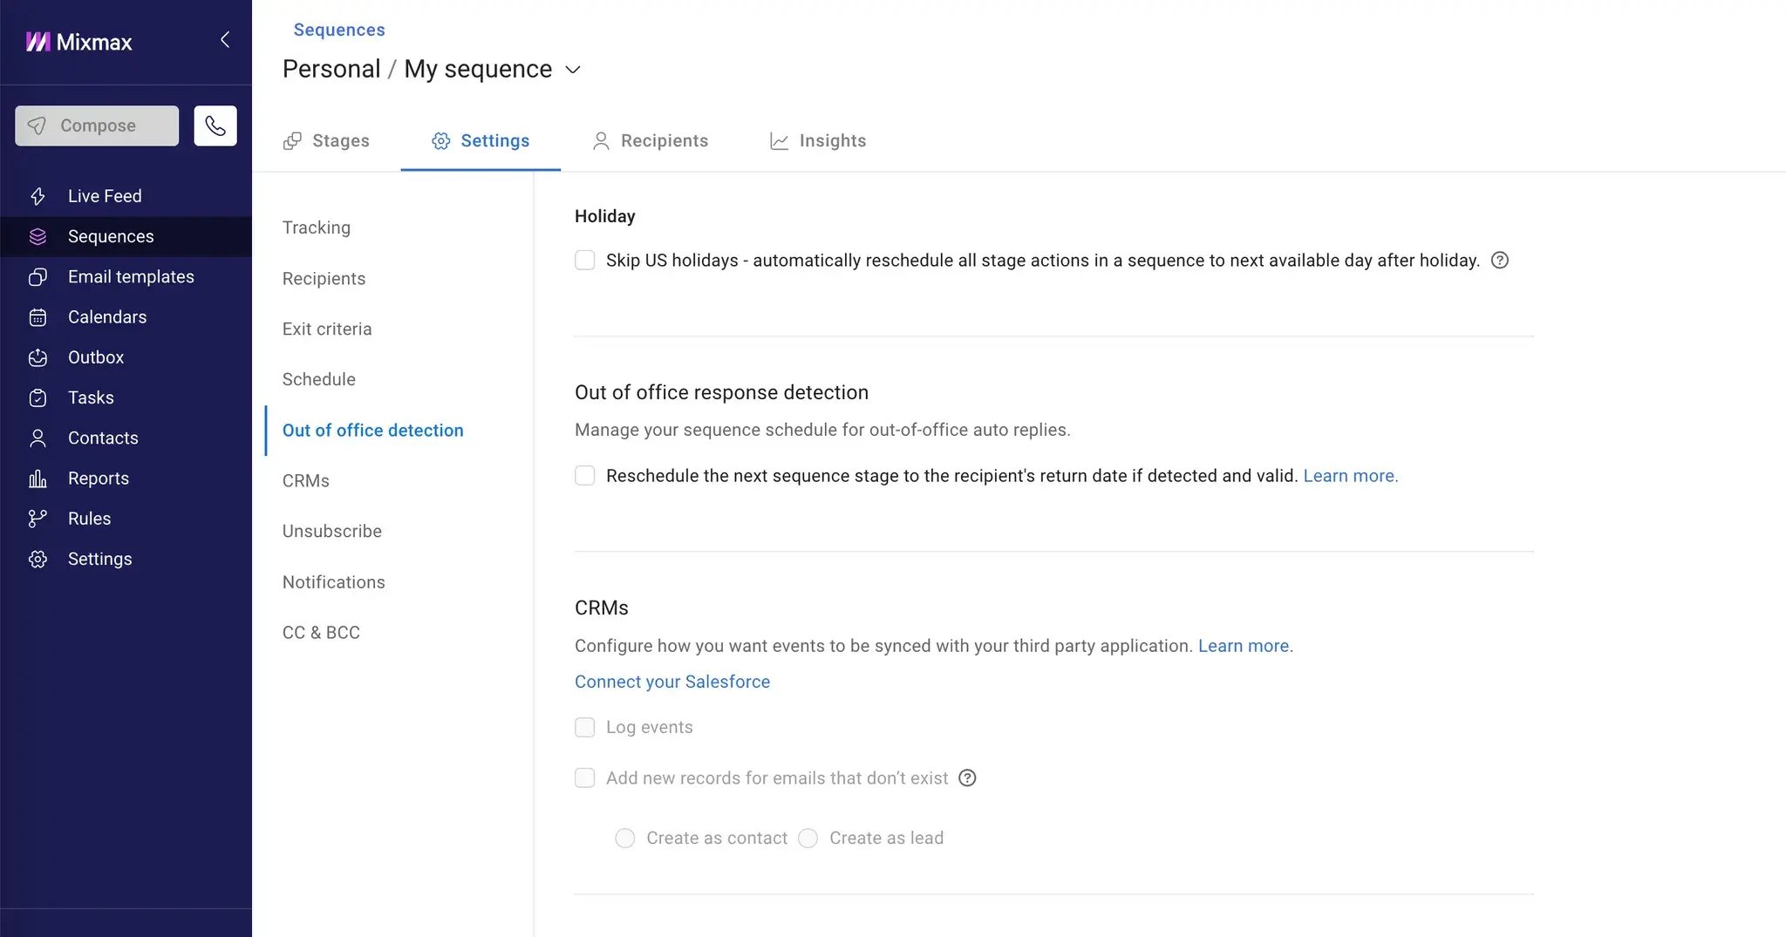
Task: Open the Insights tab
Action: click(818, 140)
